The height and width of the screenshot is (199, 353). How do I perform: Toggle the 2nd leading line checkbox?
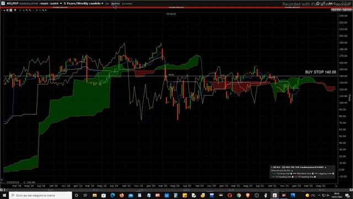point(315,177)
